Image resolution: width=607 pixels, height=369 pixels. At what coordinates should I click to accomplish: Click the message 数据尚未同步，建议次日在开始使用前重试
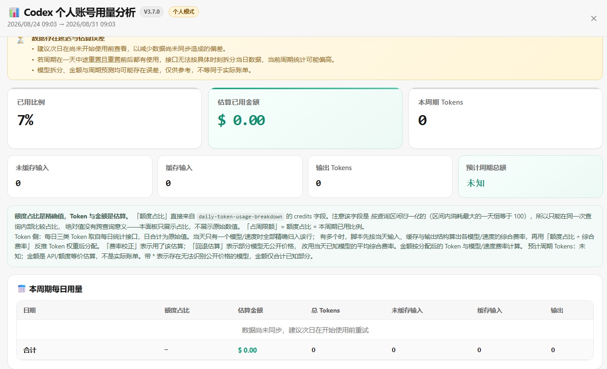(305, 330)
